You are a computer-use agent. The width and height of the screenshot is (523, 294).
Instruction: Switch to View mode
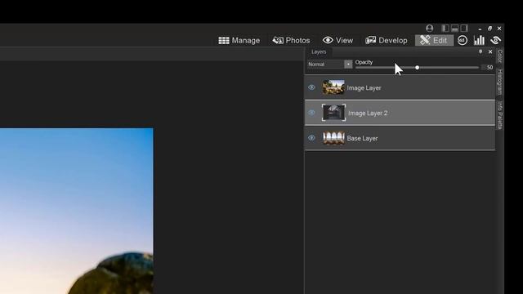click(x=337, y=40)
